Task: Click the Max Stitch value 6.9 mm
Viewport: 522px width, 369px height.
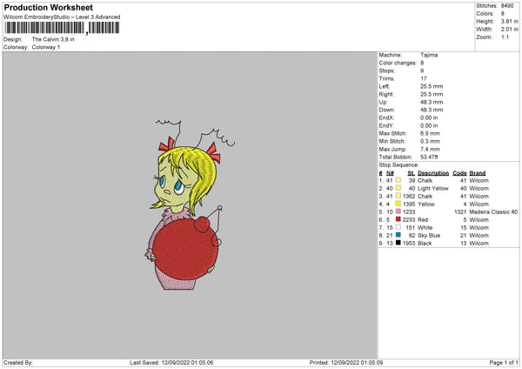Action: pos(430,133)
